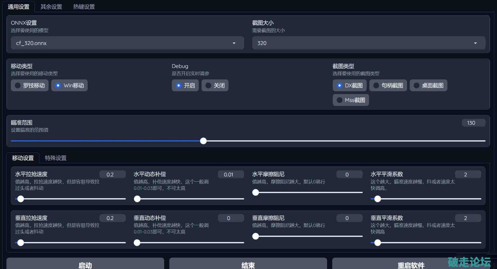The height and width of the screenshot is (269, 497).
Task: Click the 水平动态补偿 value field showing 0.01
Action: pos(231,174)
